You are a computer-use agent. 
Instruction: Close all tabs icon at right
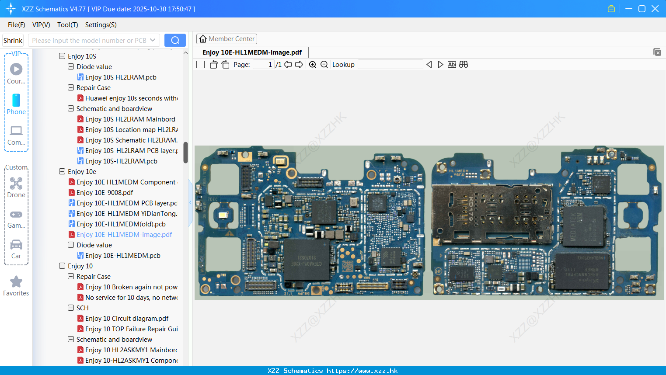(x=657, y=52)
